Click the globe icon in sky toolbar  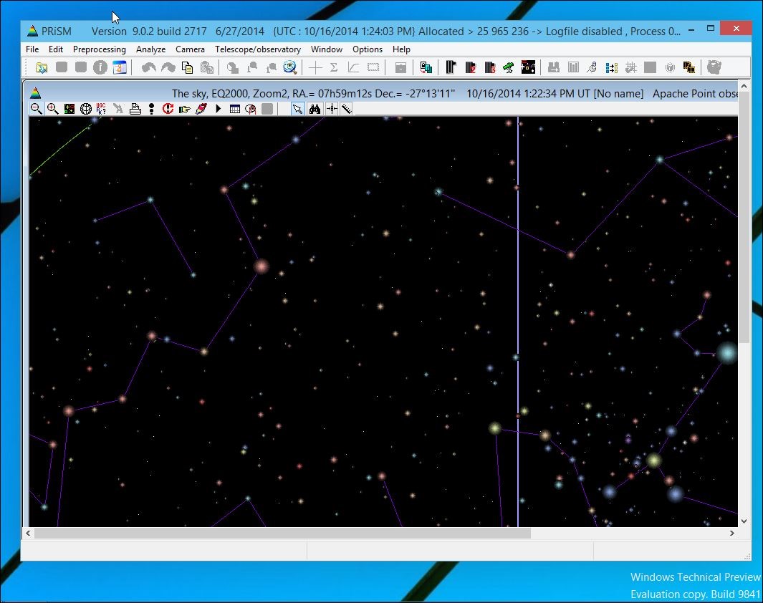click(86, 109)
